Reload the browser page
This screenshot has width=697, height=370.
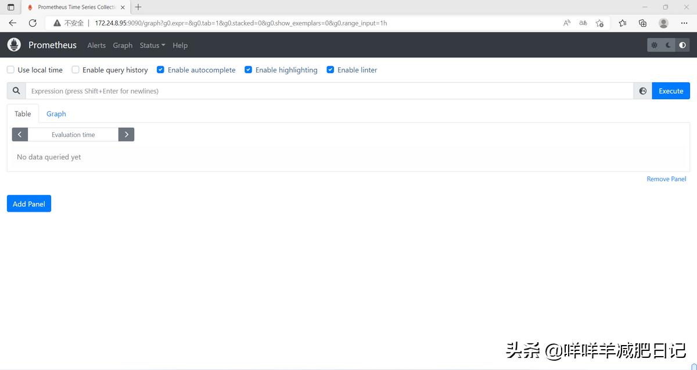click(33, 23)
